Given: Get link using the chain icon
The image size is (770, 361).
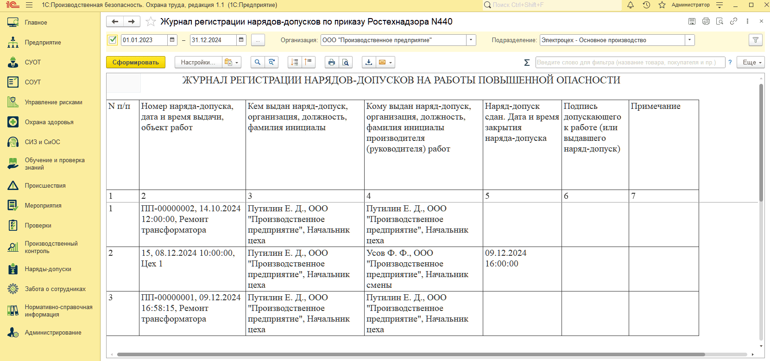Looking at the screenshot, I should (x=733, y=21).
